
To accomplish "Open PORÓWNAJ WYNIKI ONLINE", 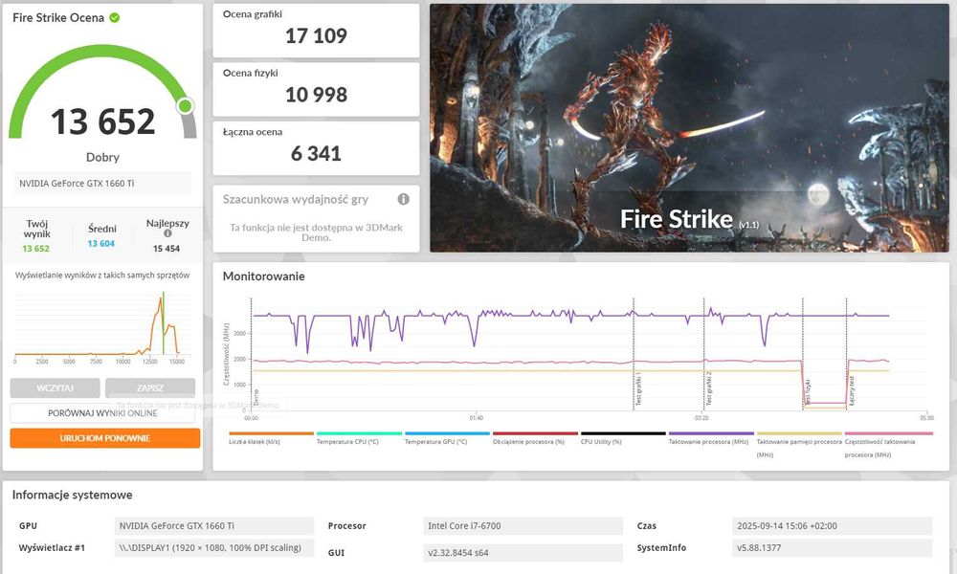I will pyautogui.click(x=102, y=413).
